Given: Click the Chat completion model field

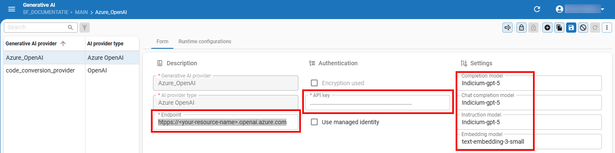Looking at the screenshot, I should [530, 103].
